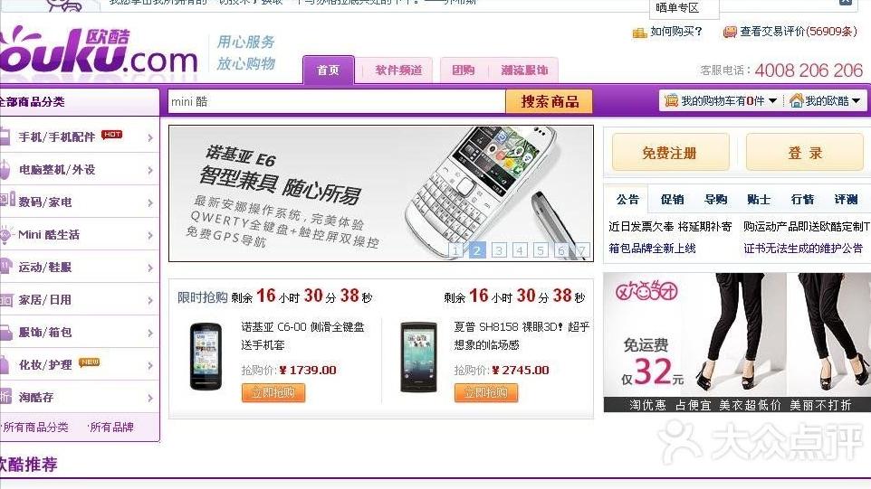
Task: Click the 如何购买 help icon
Action: (x=639, y=33)
